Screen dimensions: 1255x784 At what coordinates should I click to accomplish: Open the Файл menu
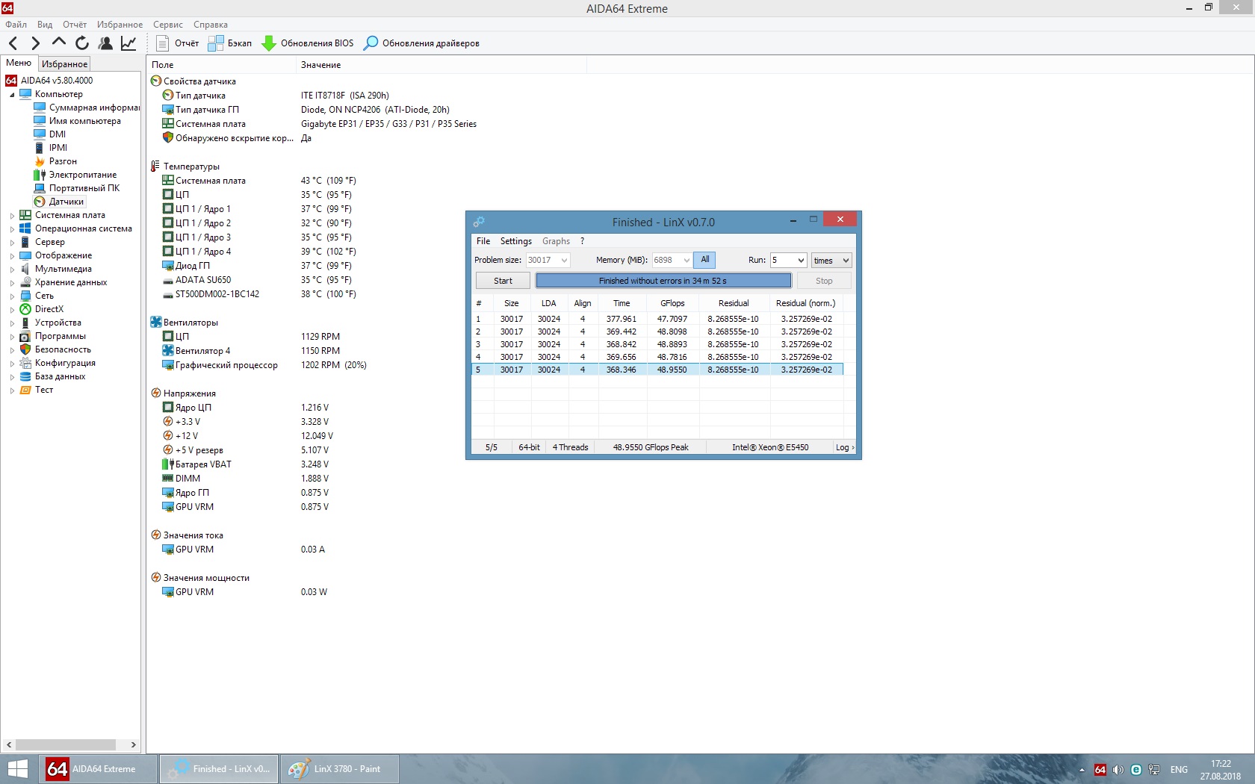16,25
